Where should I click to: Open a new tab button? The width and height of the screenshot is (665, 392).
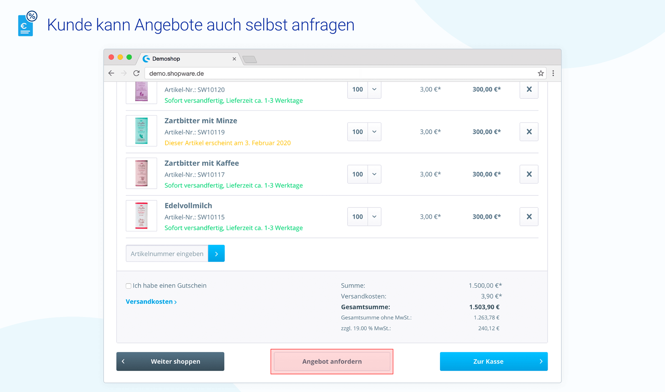tap(249, 59)
